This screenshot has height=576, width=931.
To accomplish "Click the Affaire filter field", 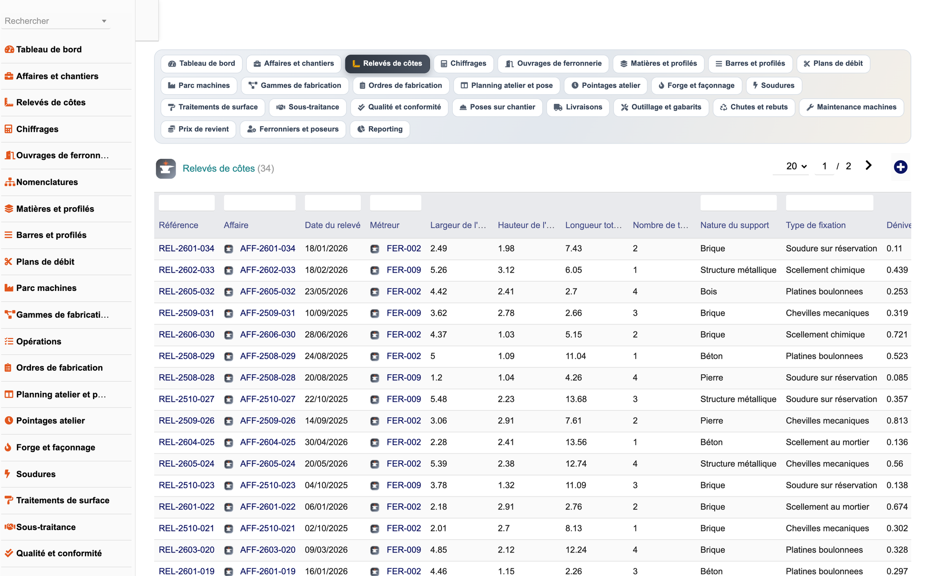I will tap(260, 203).
